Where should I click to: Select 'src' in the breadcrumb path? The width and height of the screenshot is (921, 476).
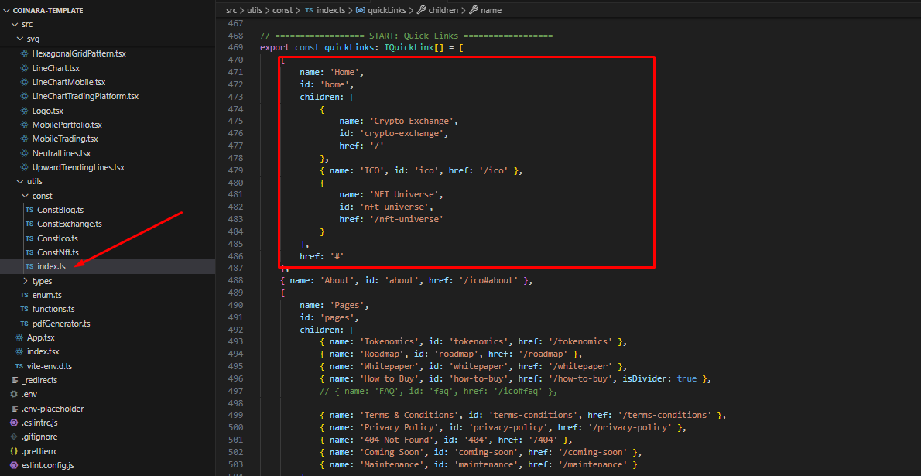(x=231, y=11)
